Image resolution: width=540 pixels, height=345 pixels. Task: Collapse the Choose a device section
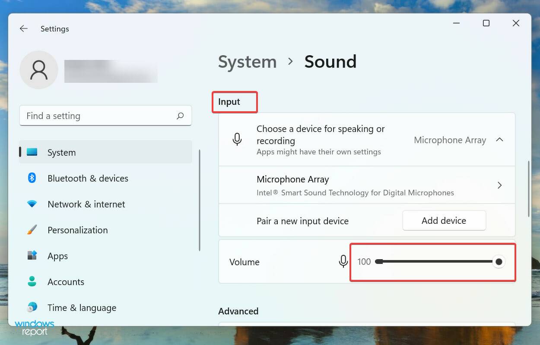pyautogui.click(x=500, y=140)
